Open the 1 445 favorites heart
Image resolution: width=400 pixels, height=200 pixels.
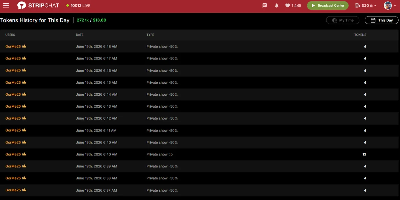(293, 6)
